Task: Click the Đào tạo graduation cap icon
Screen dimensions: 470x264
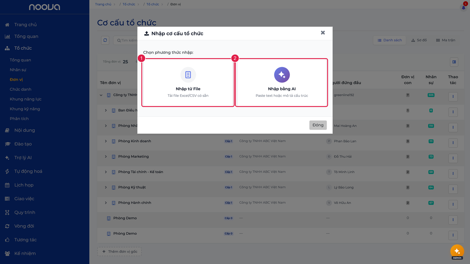Action: [x=7, y=144]
